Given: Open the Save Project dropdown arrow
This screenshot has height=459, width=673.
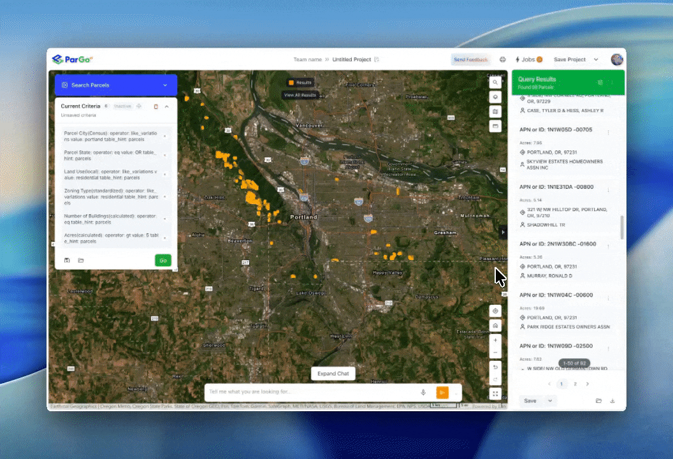Looking at the screenshot, I should click(596, 59).
